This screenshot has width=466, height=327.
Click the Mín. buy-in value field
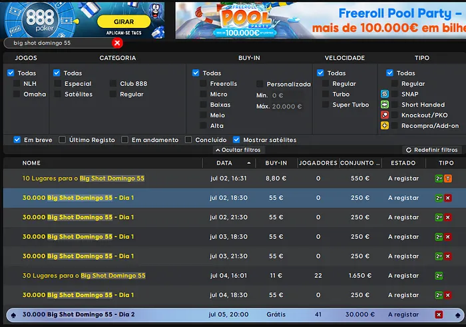(x=287, y=95)
